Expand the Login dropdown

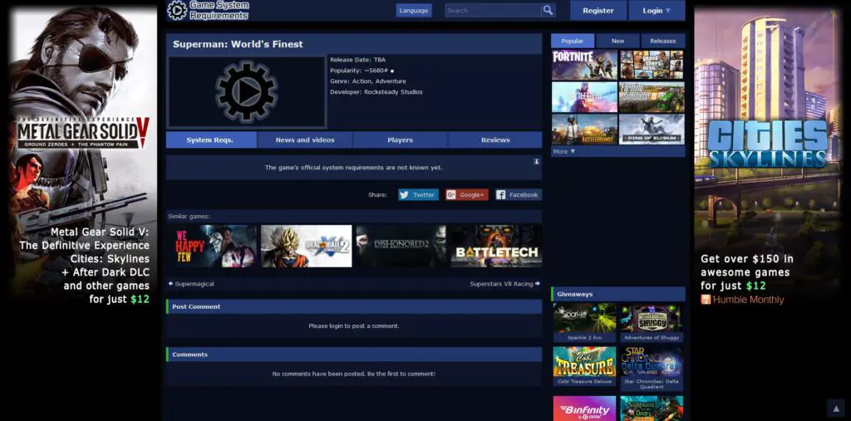(x=657, y=10)
